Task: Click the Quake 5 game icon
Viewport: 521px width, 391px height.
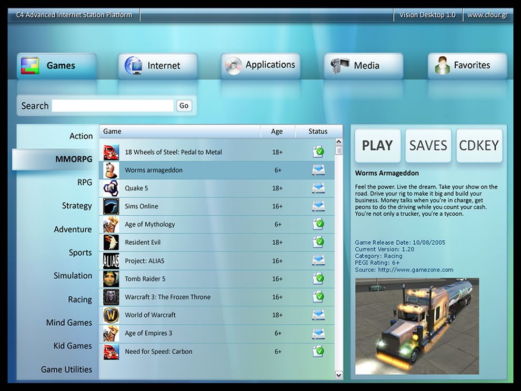Action: pos(111,188)
